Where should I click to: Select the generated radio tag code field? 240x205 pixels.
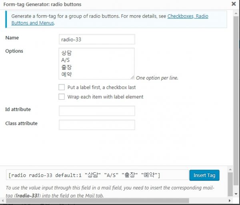click(x=97, y=175)
